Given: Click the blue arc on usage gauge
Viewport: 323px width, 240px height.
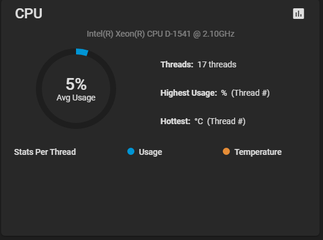Looking at the screenshot, I should pyautogui.click(x=82, y=52).
